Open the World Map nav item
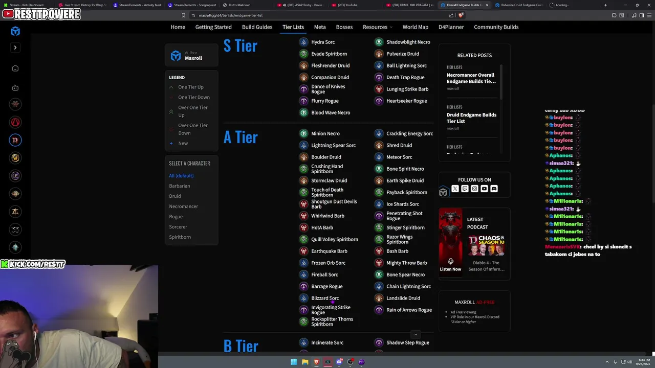This screenshot has width=655, height=368. coord(416,27)
